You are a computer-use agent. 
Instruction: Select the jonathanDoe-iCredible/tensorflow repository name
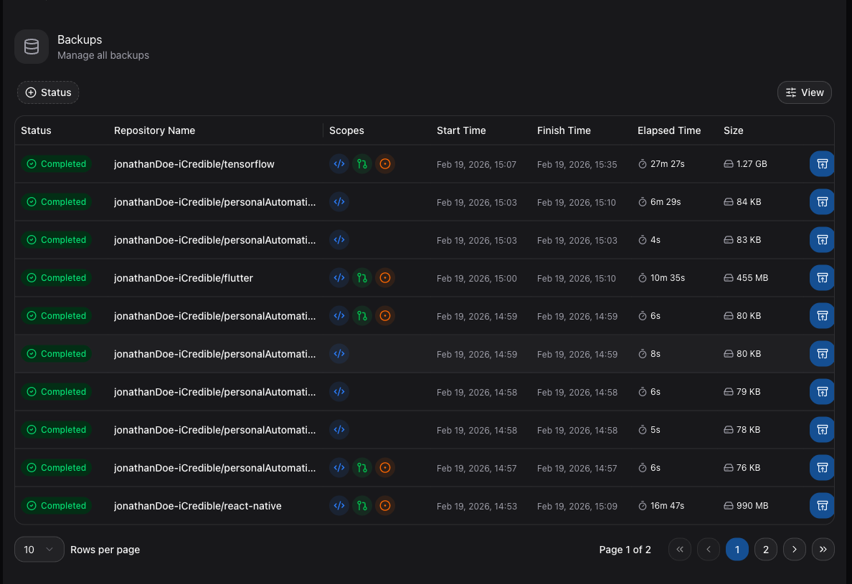(x=194, y=163)
